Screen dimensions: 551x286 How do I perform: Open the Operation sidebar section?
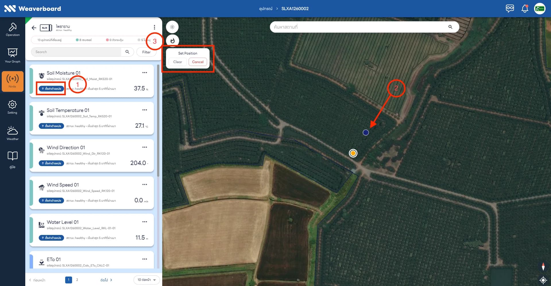click(x=13, y=30)
